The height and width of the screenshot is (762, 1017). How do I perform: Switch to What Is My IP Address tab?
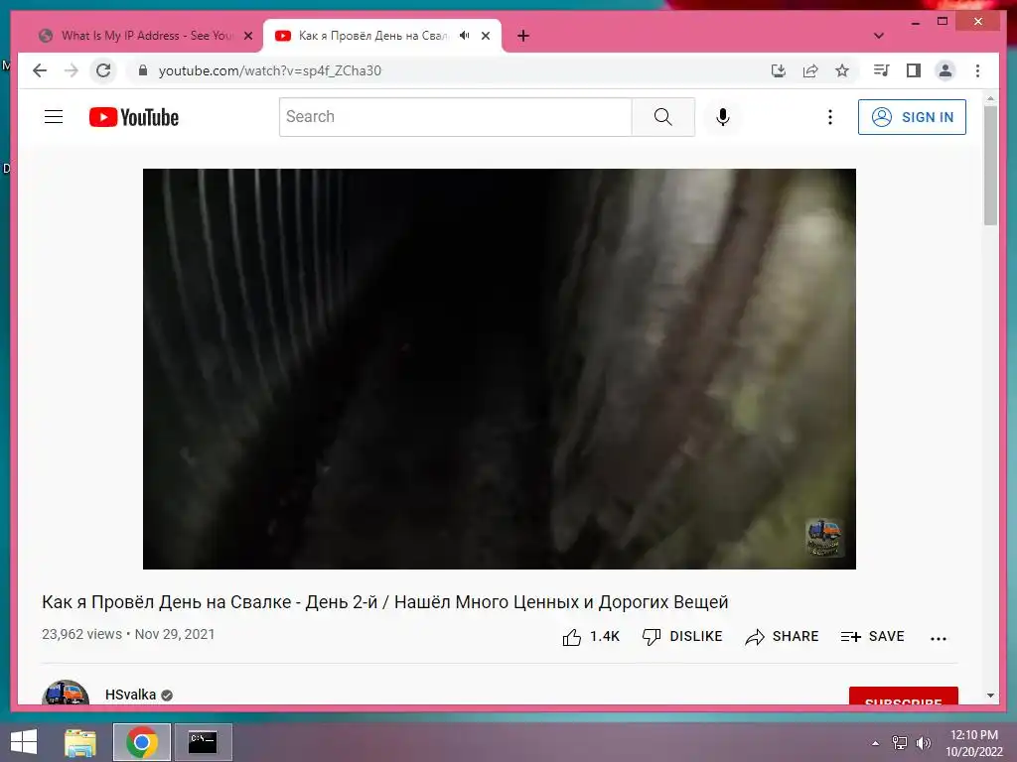coord(146,36)
